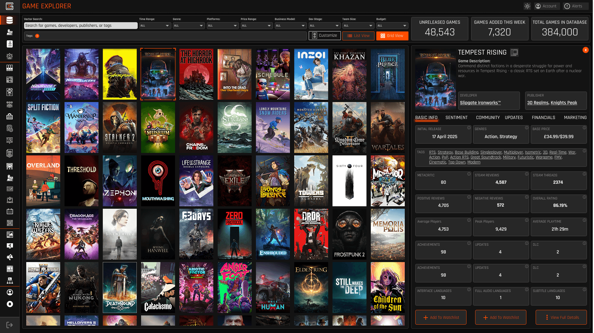Open the Budget filter dropdown
Image resolution: width=594 pixels, height=333 pixels.
pos(392,26)
